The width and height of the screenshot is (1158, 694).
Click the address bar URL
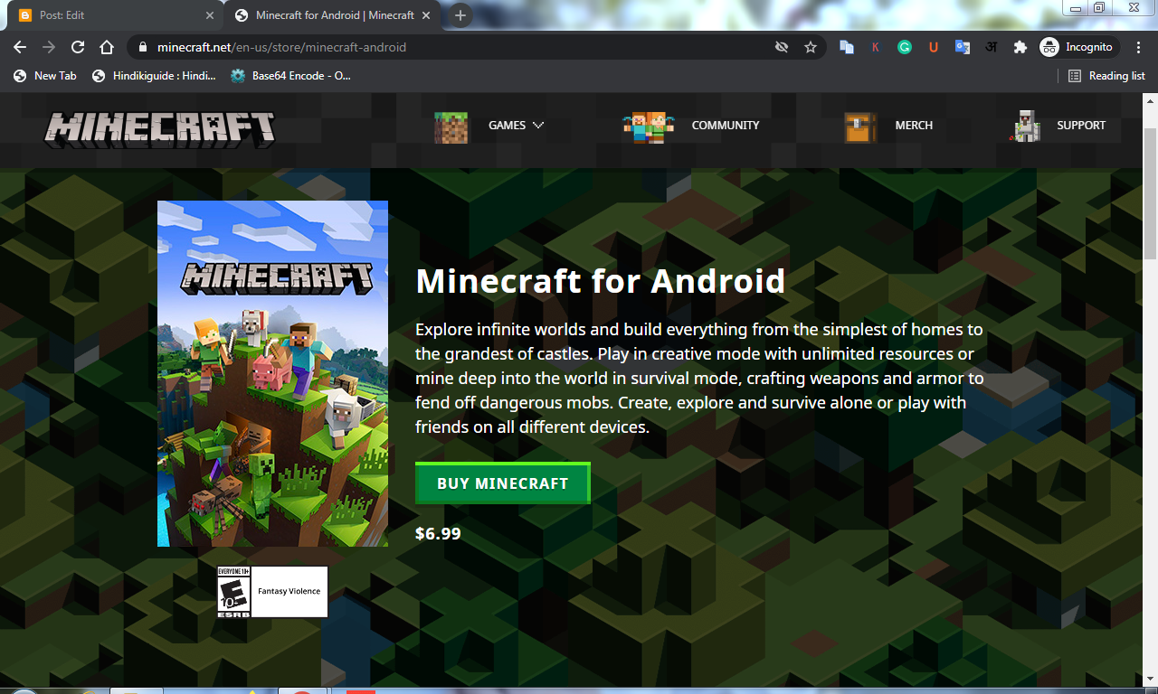281,47
